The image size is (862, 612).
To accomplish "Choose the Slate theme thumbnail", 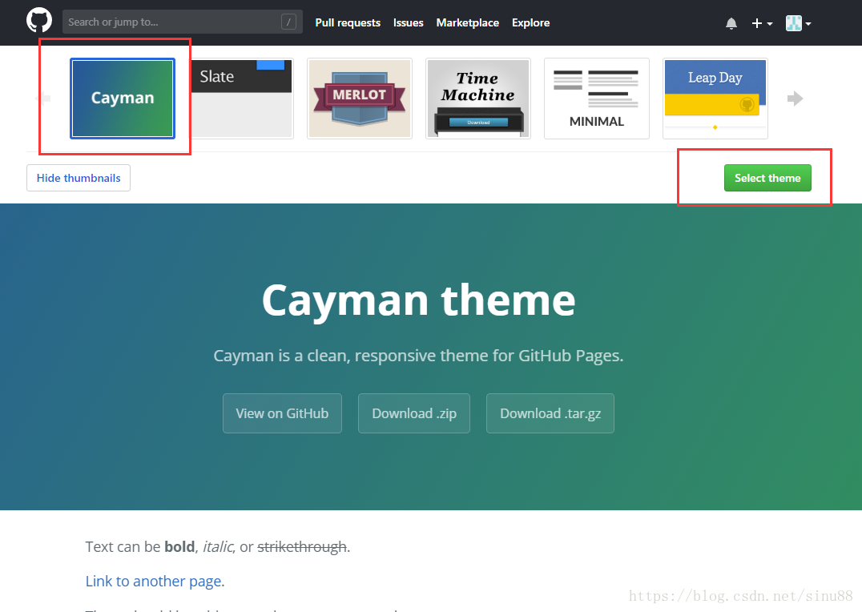I will click(242, 99).
